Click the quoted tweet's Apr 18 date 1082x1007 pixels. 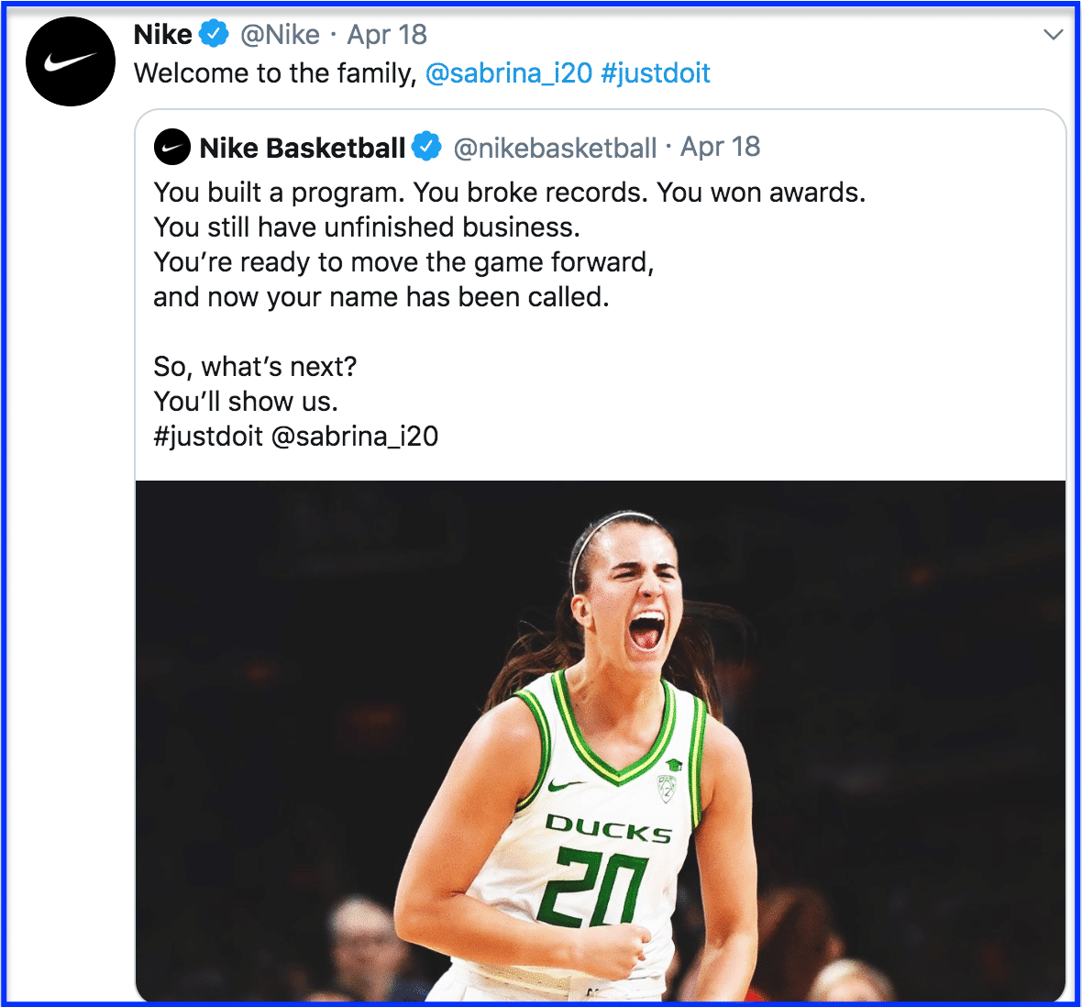coord(721,147)
